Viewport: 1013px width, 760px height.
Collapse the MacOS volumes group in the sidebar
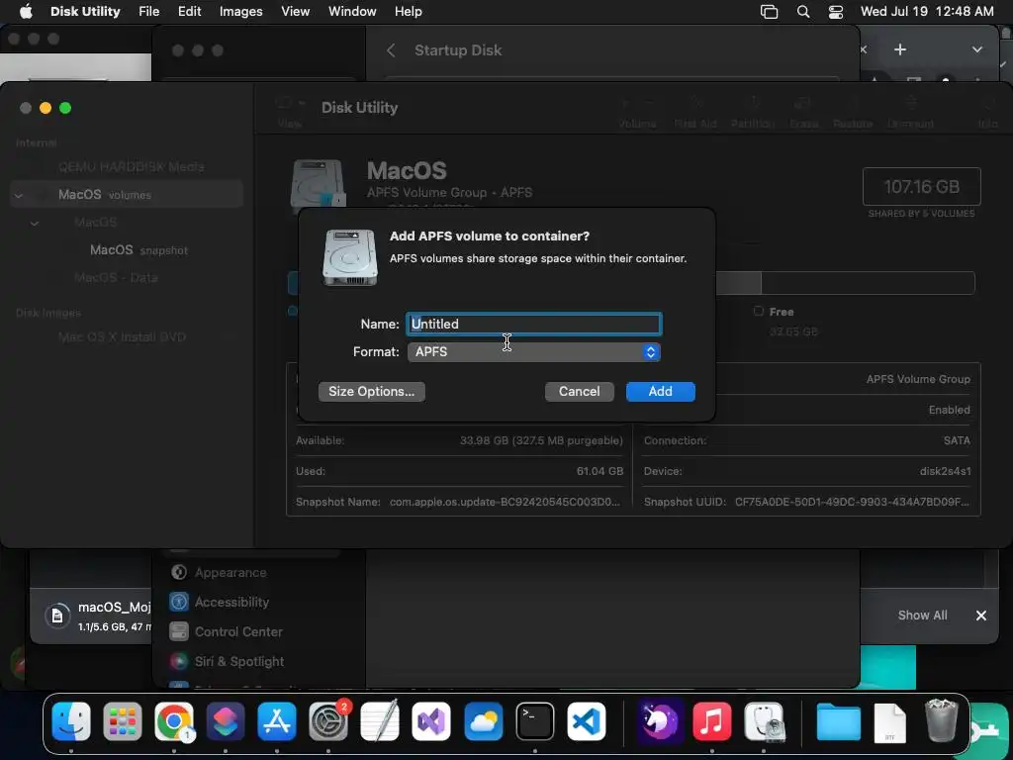click(19, 195)
